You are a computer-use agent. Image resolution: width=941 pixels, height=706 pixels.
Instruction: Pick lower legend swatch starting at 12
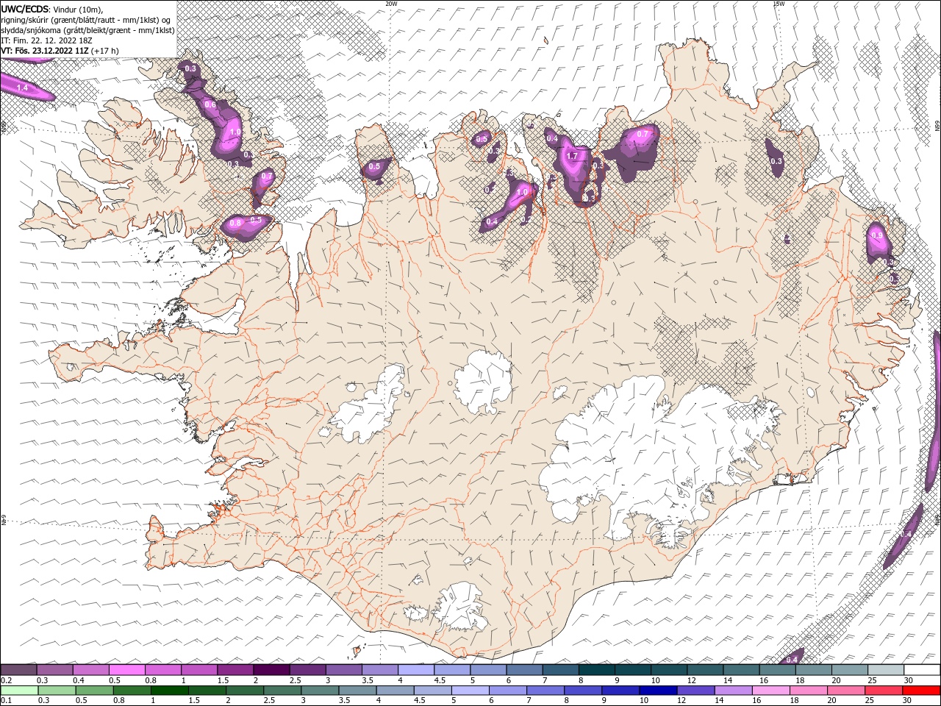(x=697, y=691)
